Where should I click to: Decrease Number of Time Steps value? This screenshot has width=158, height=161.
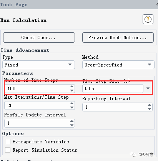pyautogui.click(x=72, y=91)
